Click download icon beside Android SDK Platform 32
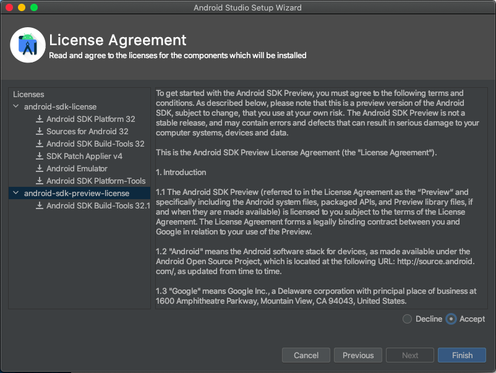 tap(40, 119)
